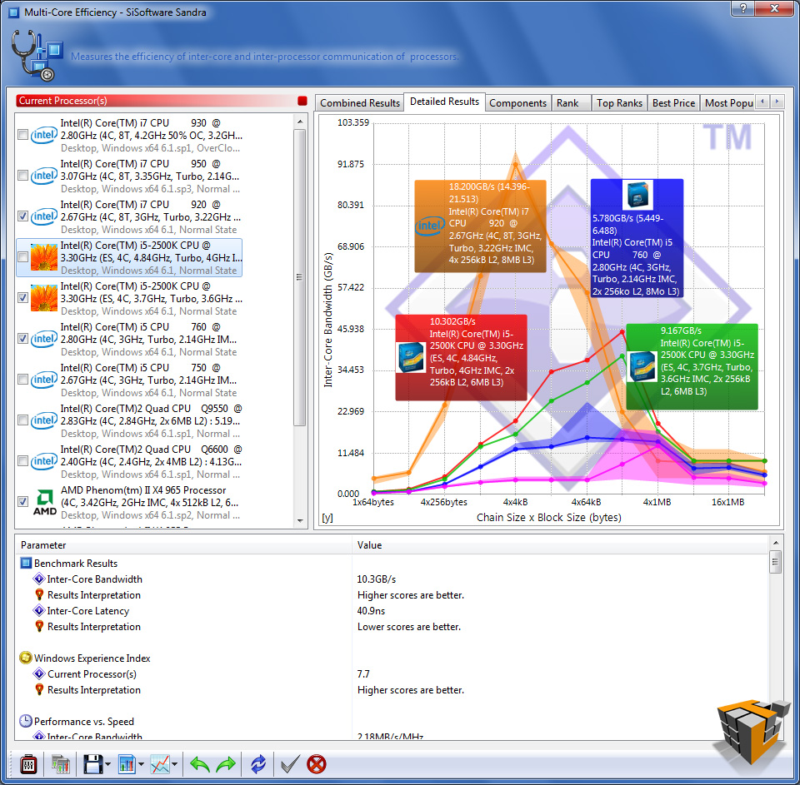Screen dimensions: 800x785
Task: Click the SiSoftware Sandra title bar icon
Action: (x=14, y=12)
